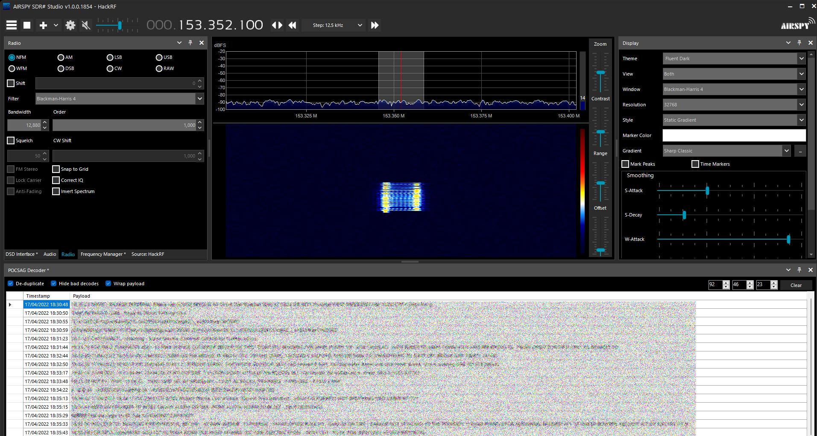Open the Step 12.5 kHz dropdown
This screenshot has height=436, width=817.
click(x=333, y=25)
